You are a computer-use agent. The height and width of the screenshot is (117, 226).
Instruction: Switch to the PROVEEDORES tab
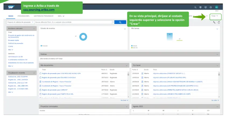tap(23, 16)
